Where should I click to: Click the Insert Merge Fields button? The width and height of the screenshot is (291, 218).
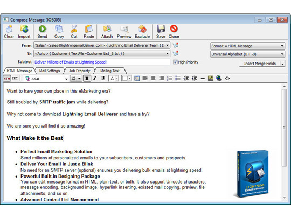coord(260,64)
